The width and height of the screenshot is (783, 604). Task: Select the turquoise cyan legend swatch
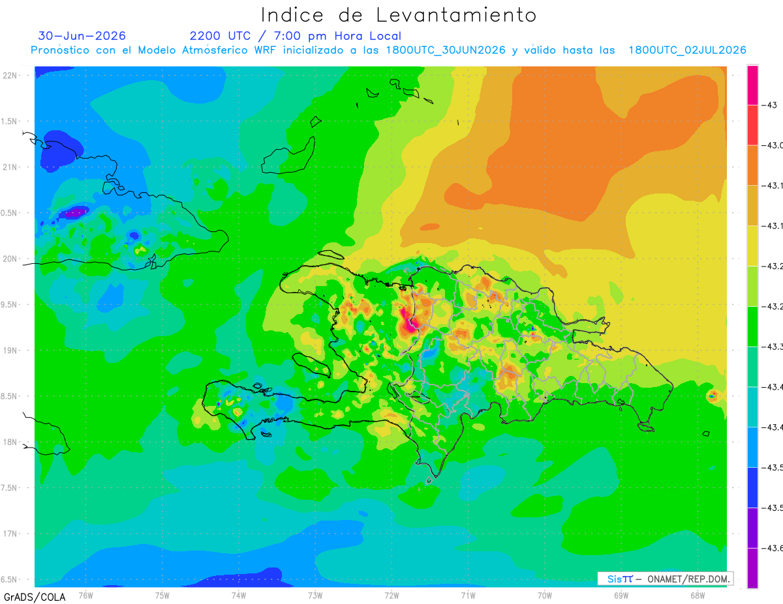[x=752, y=407]
